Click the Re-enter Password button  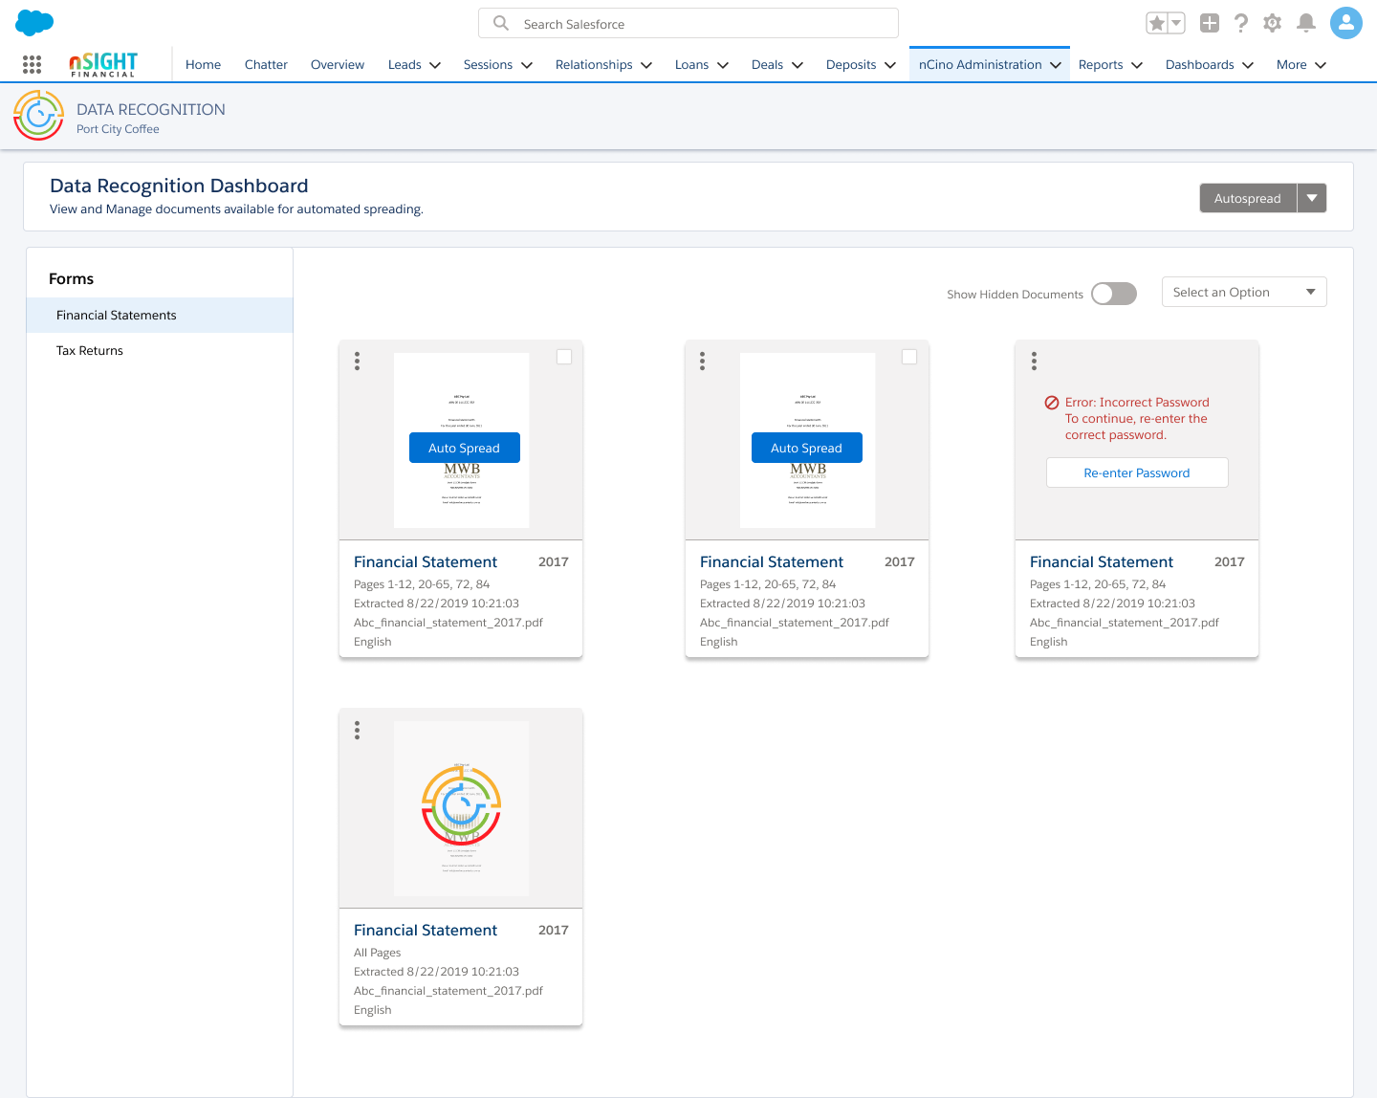pyautogui.click(x=1137, y=472)
